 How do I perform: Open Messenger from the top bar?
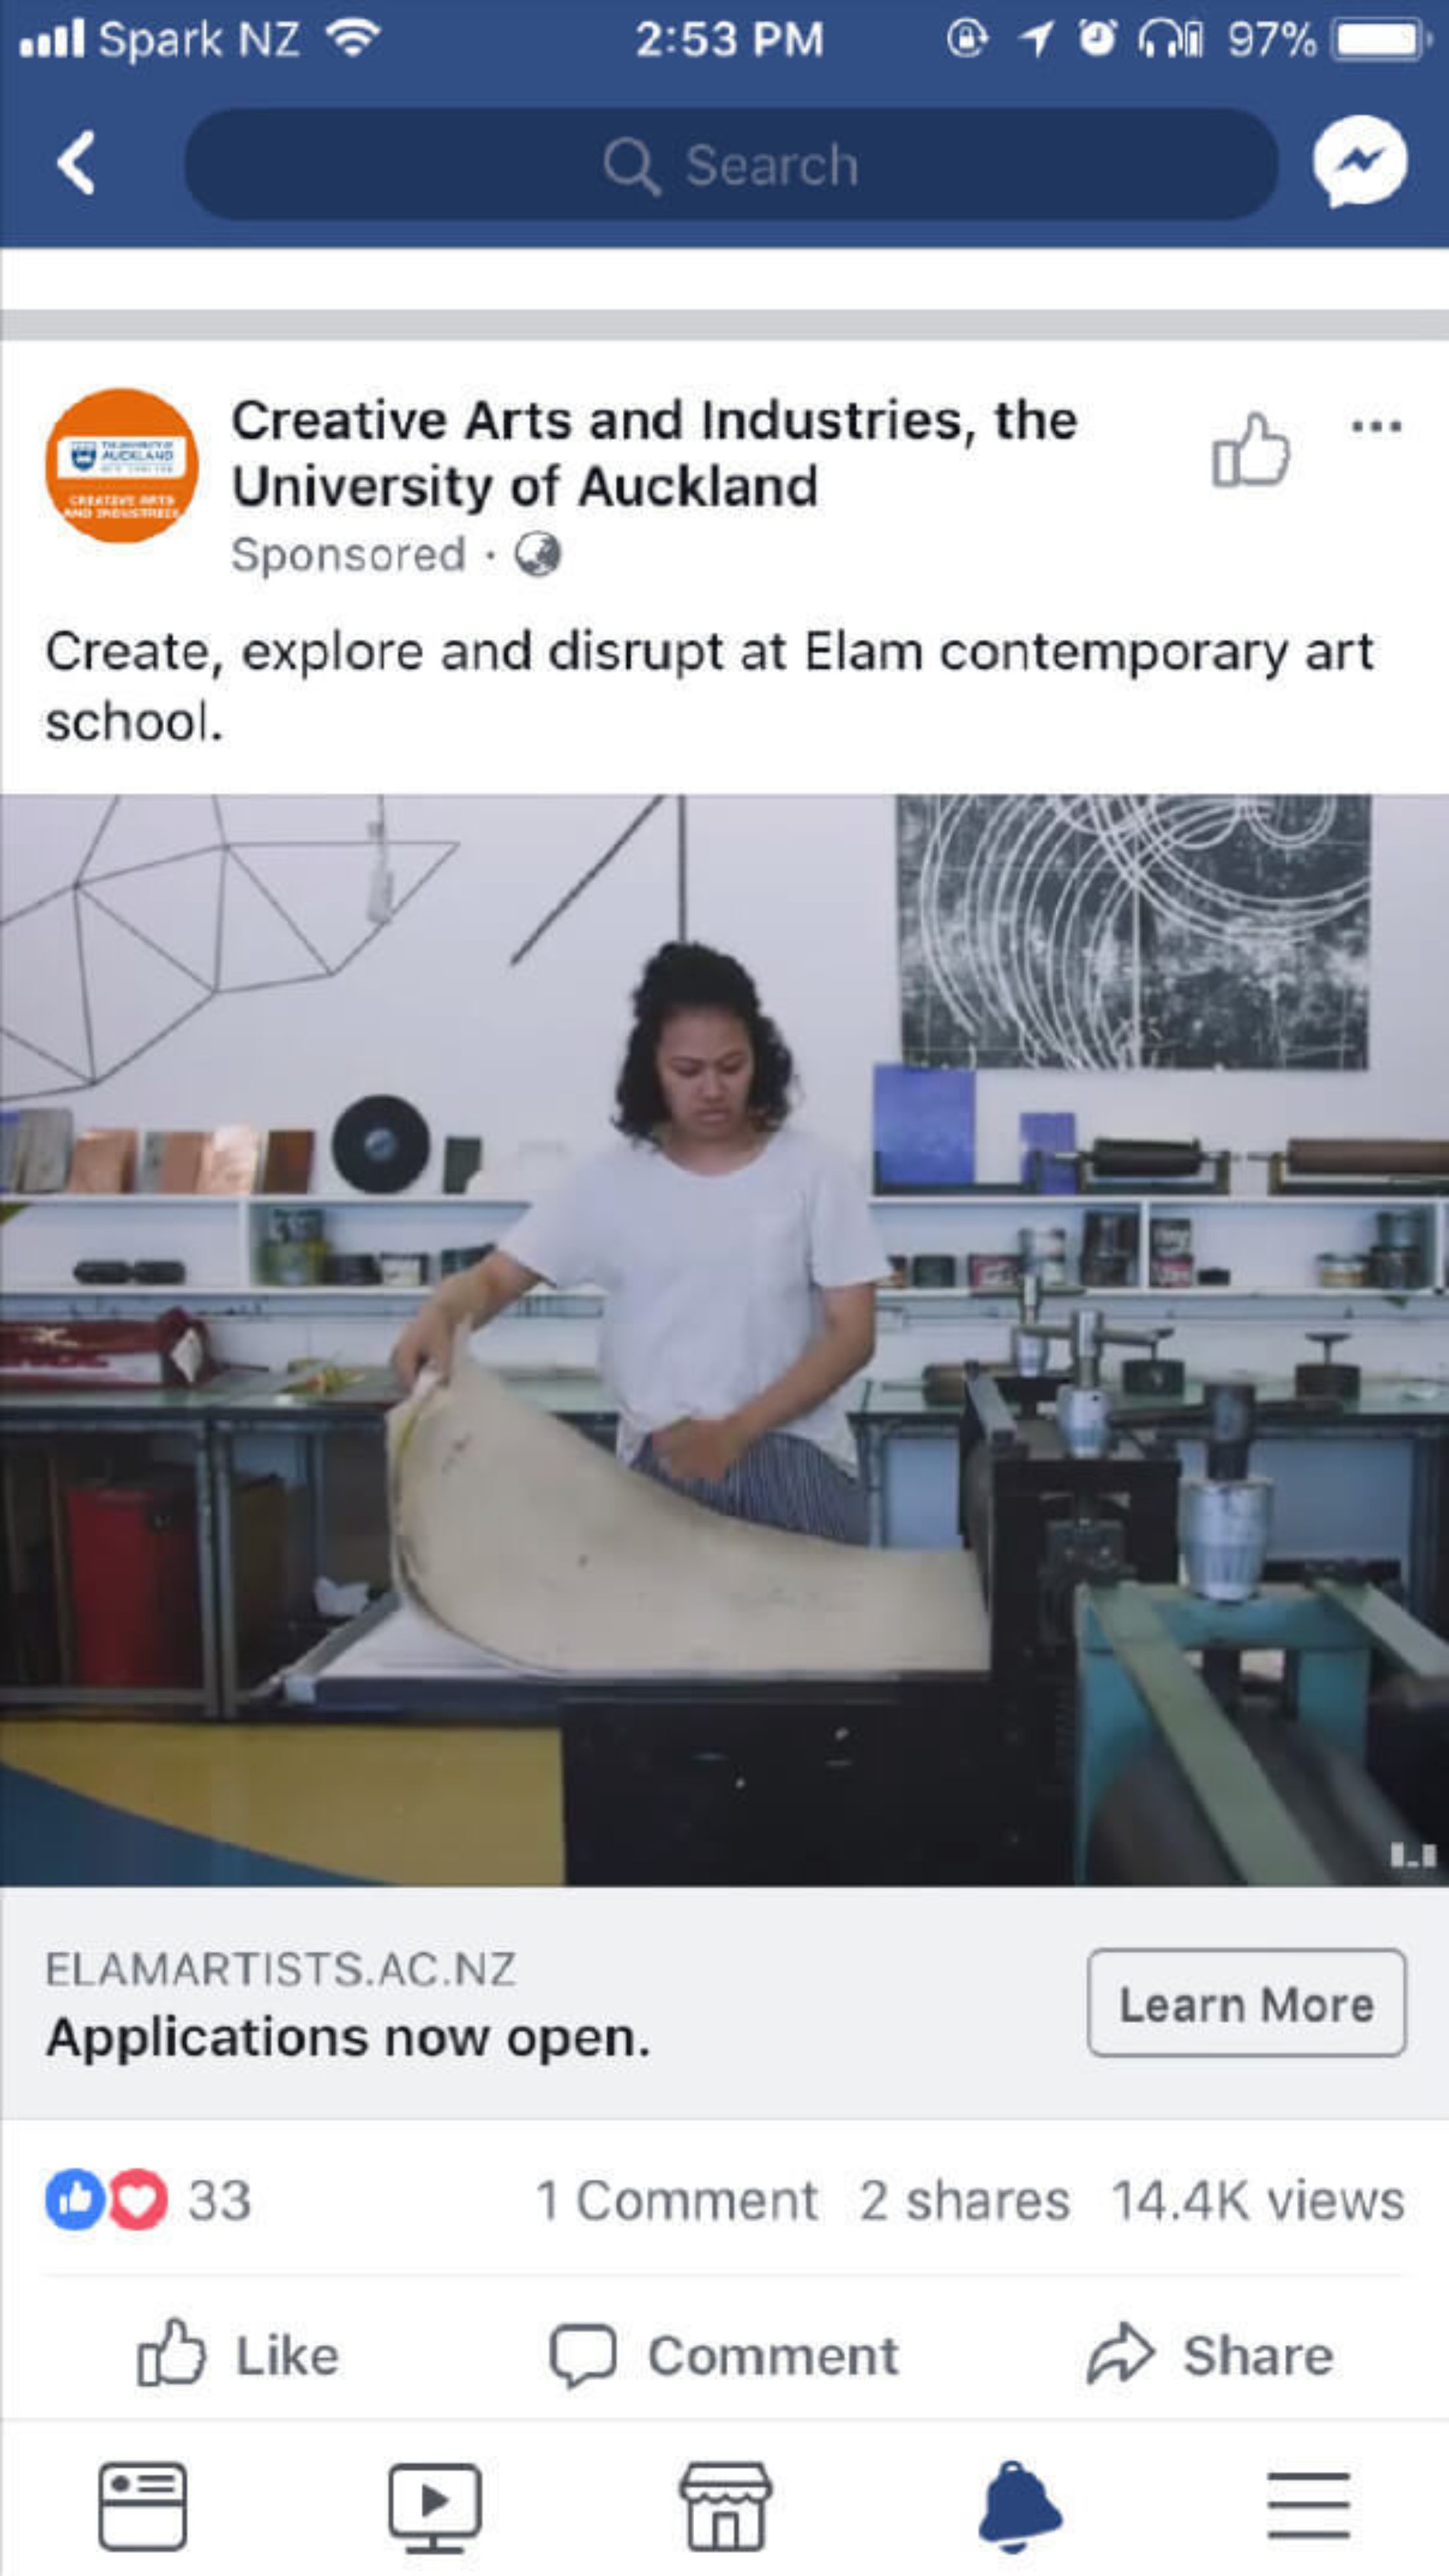(x=1359, y=163)
